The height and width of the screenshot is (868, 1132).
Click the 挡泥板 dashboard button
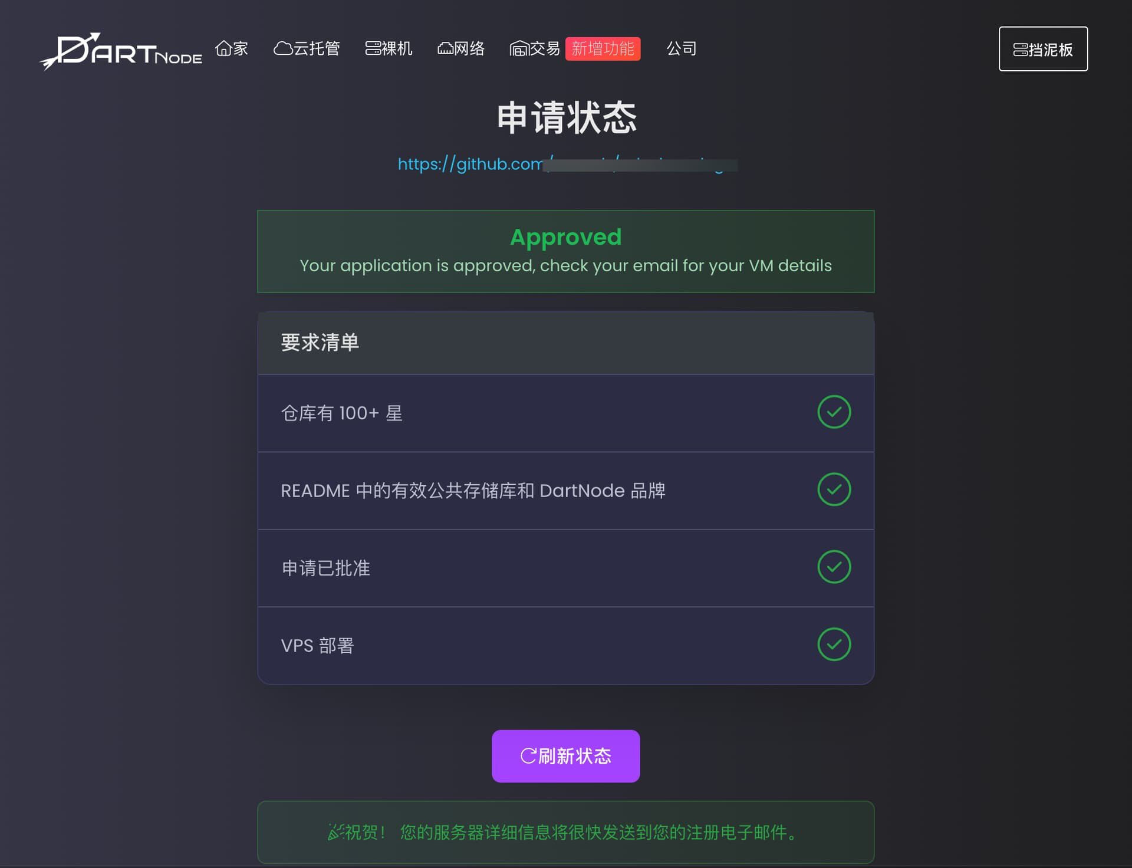pos(1043,49)
